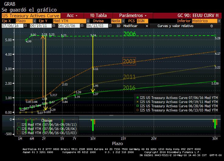
Task: Click the 10Y point labeled 1.37
Action: tap(93, 93)
